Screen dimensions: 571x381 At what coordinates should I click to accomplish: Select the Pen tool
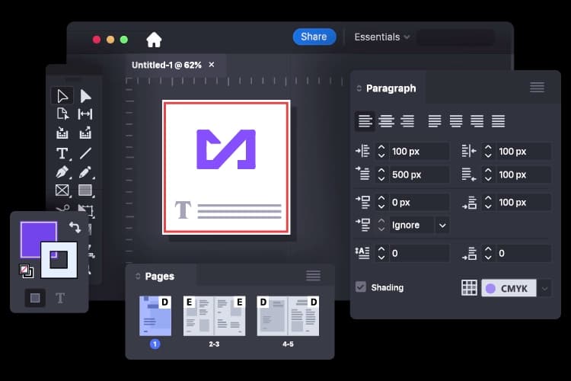click(x=62, y=171)
